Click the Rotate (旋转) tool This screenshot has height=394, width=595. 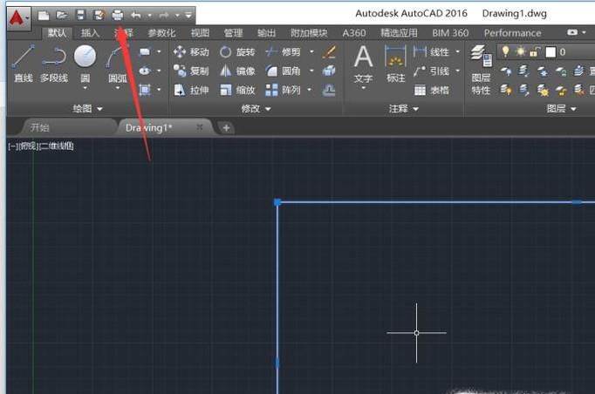[237, 52]
